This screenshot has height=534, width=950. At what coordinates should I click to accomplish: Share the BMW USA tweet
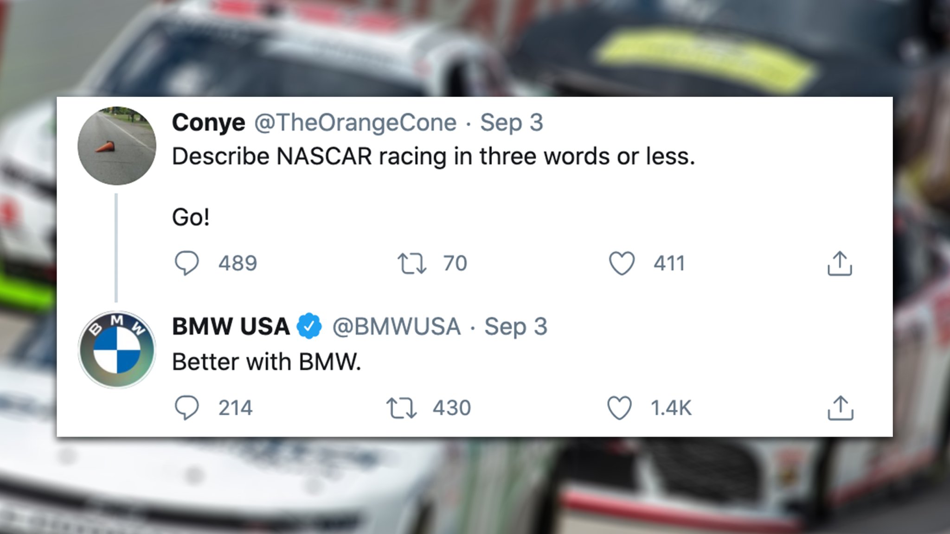[x=840, y=408]
